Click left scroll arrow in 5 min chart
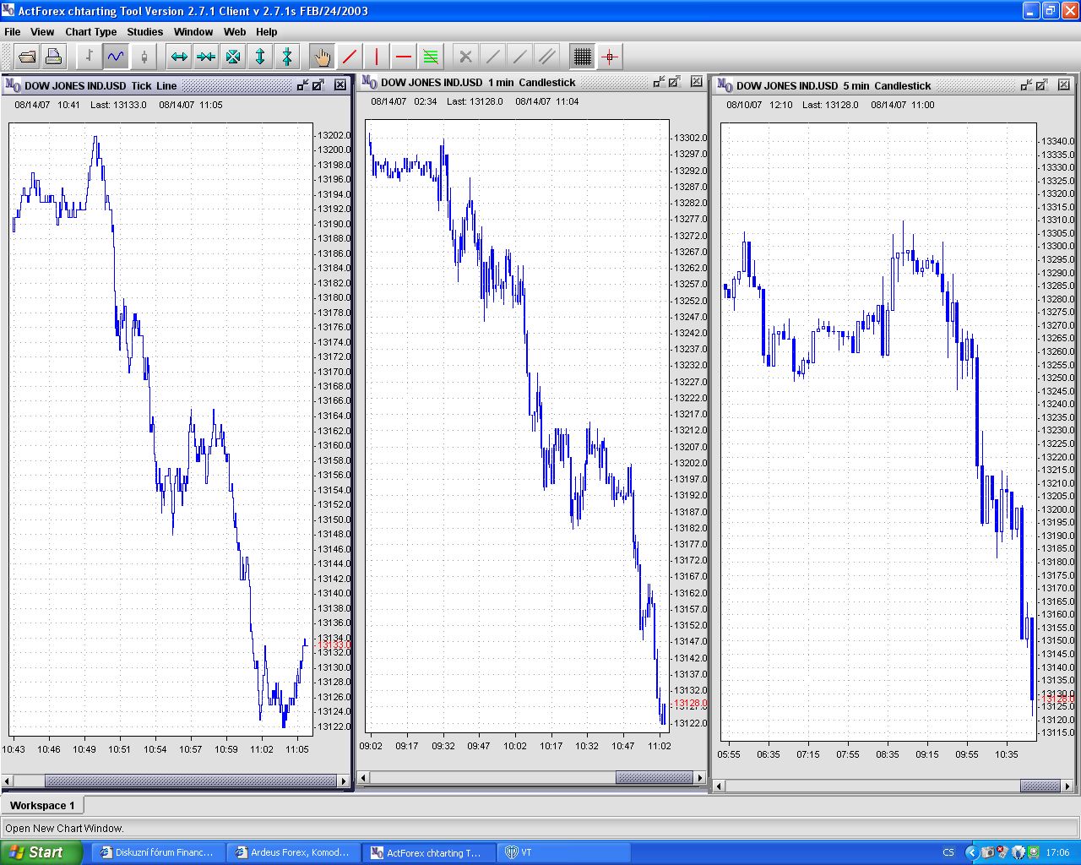Image resolution: width=1081 pixels, height=865 pixels. (720, 786)
